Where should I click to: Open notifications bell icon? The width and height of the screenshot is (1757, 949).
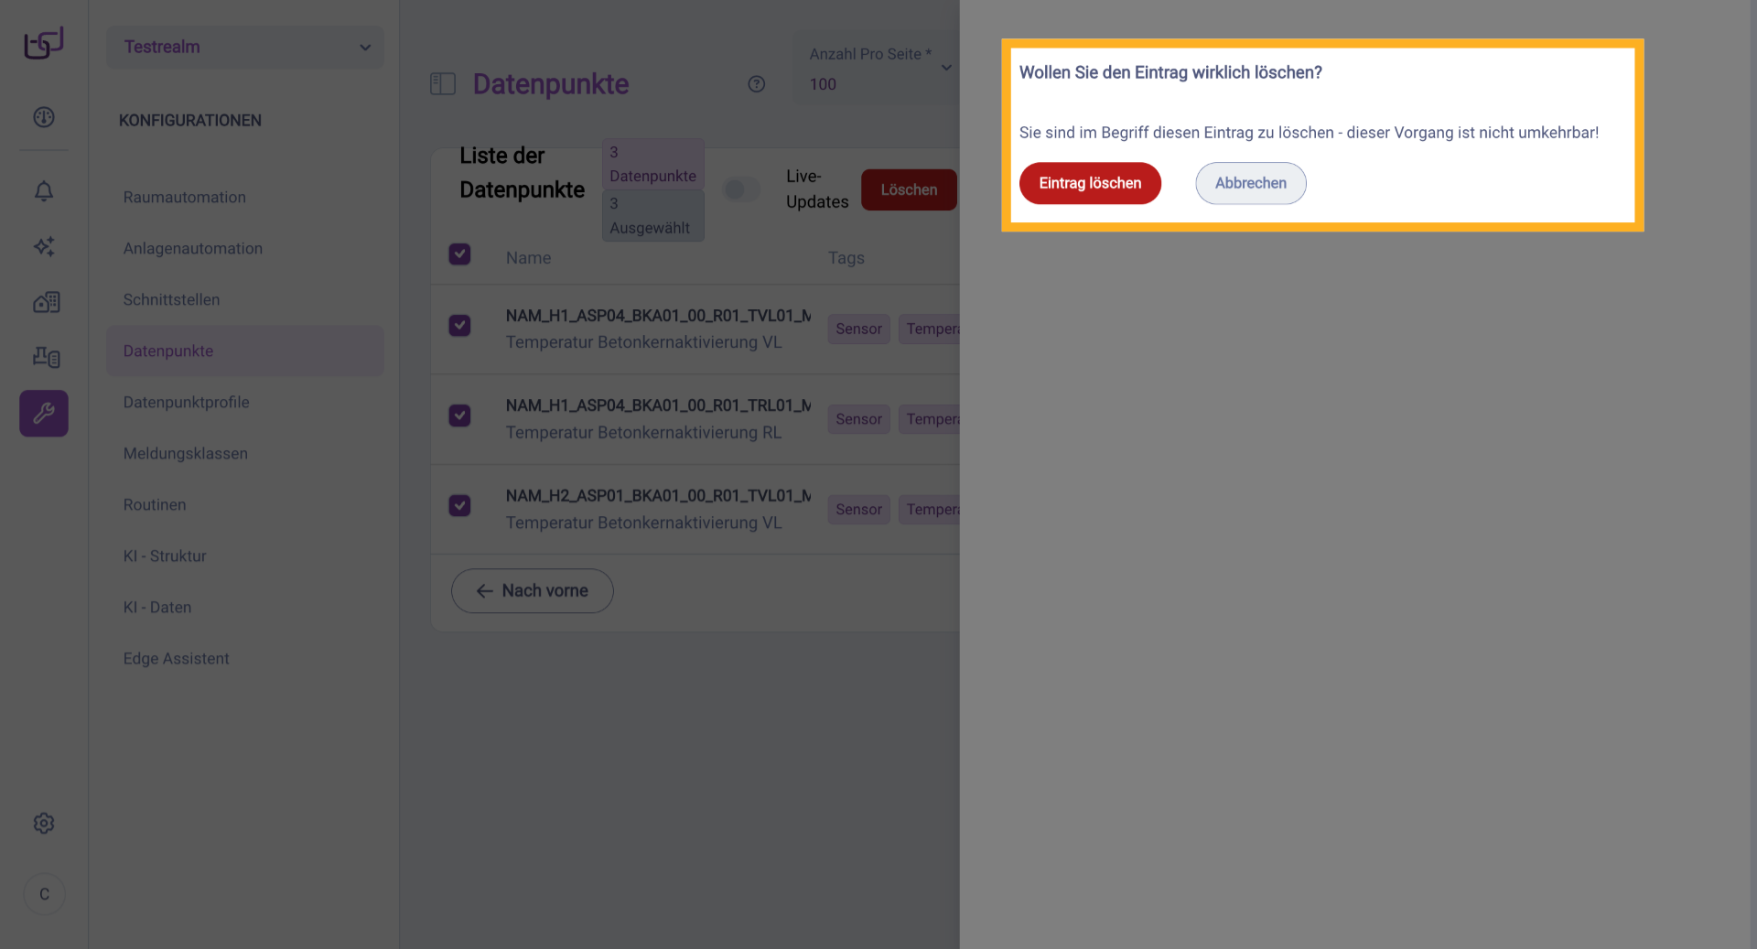pyautogui.click(x=44, y=191)
